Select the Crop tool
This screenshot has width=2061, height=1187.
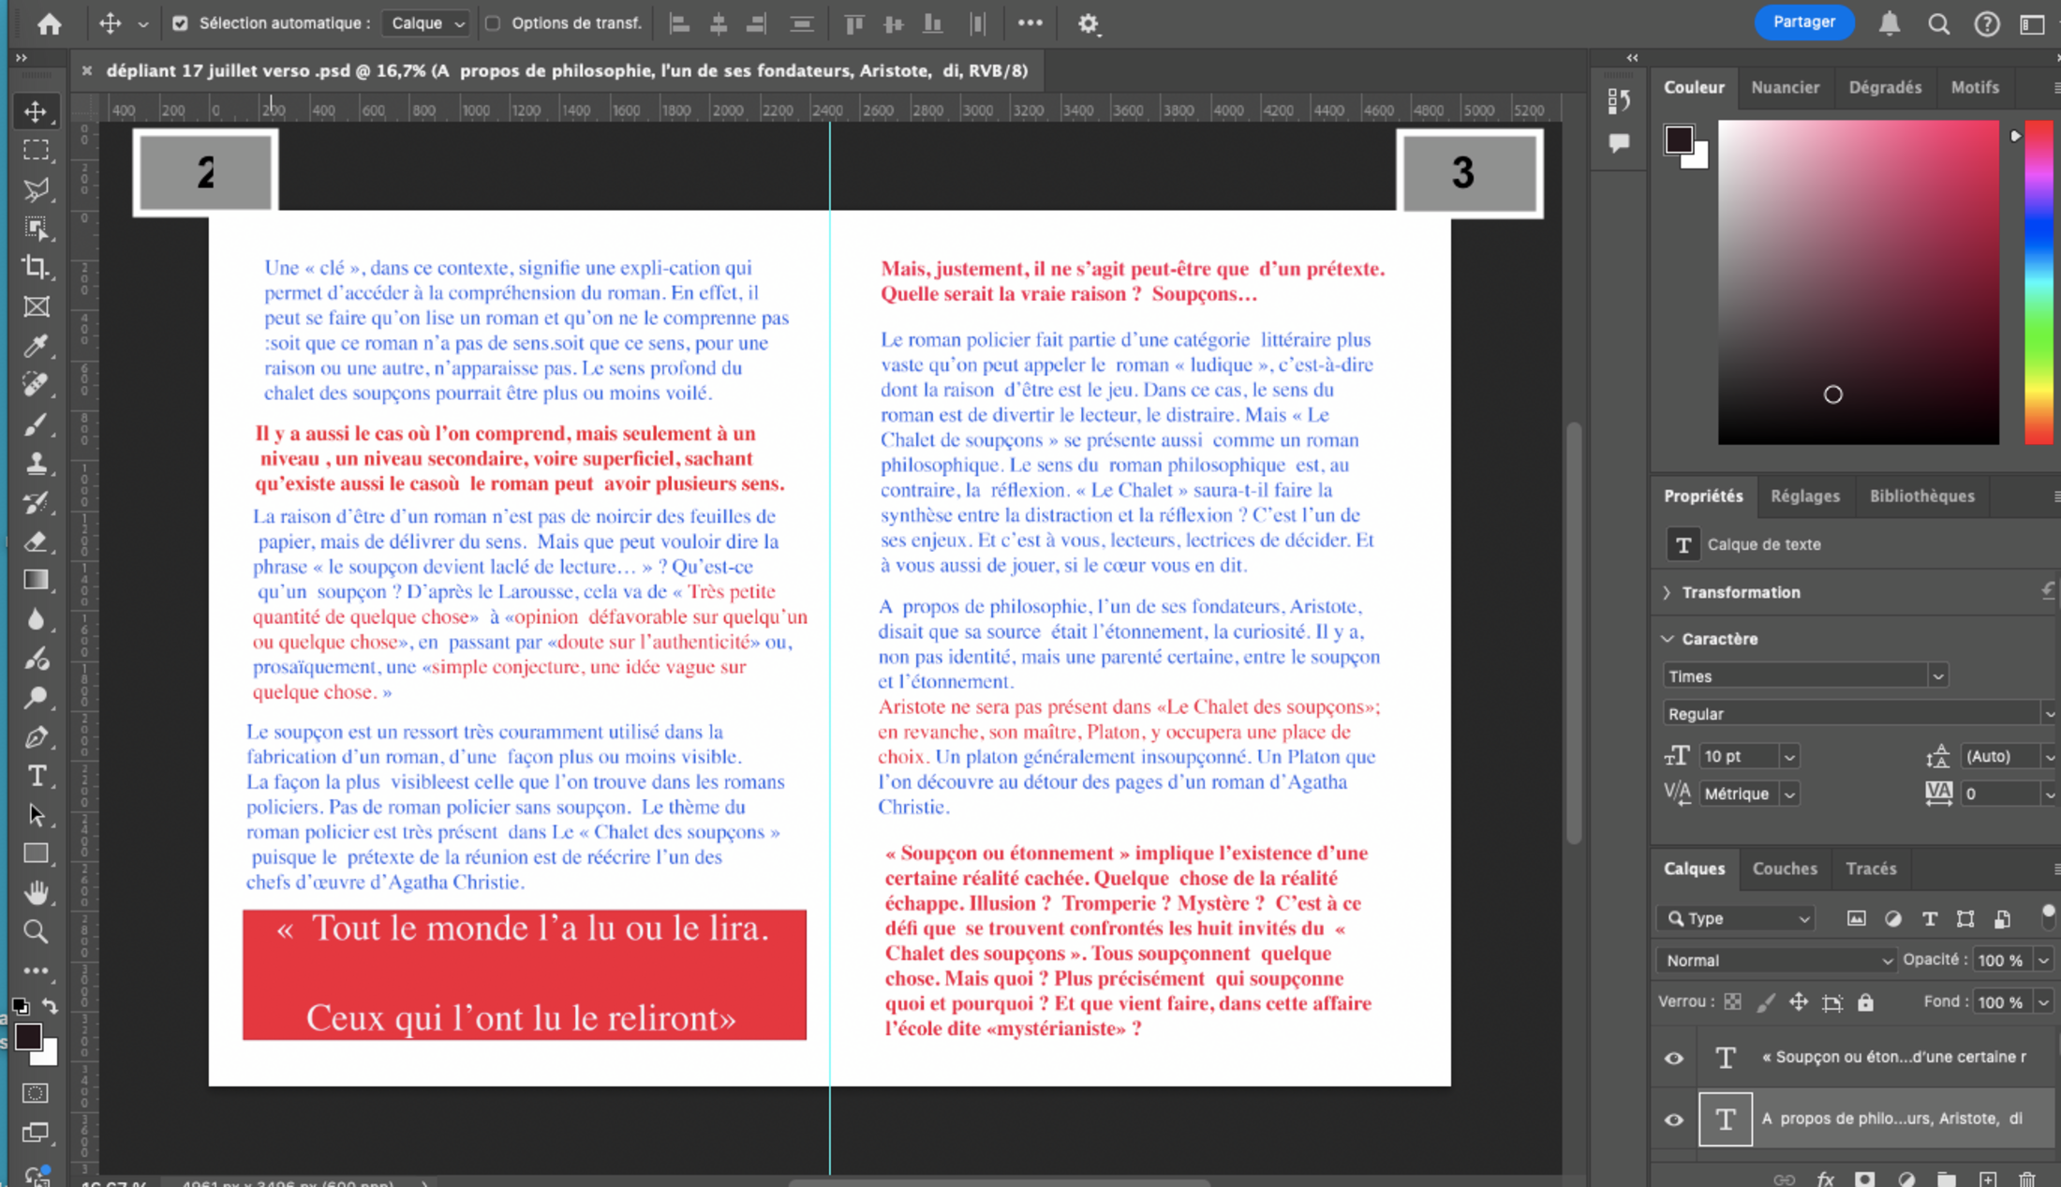36,267
